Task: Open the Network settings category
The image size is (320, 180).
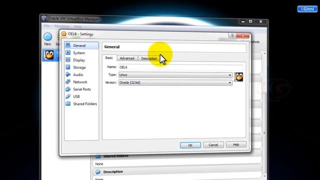Action: pos(81,82)
